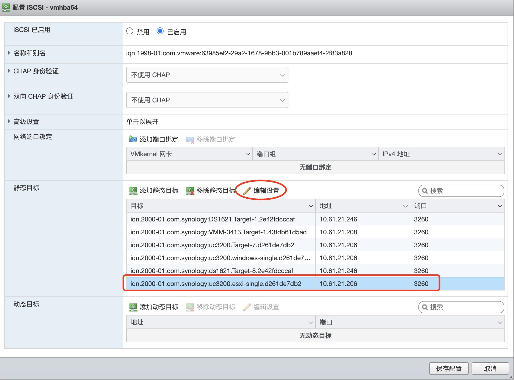Screen dimensions: 514x380
Task: Expand the 高级设置 section
Action: coord(9,121)
